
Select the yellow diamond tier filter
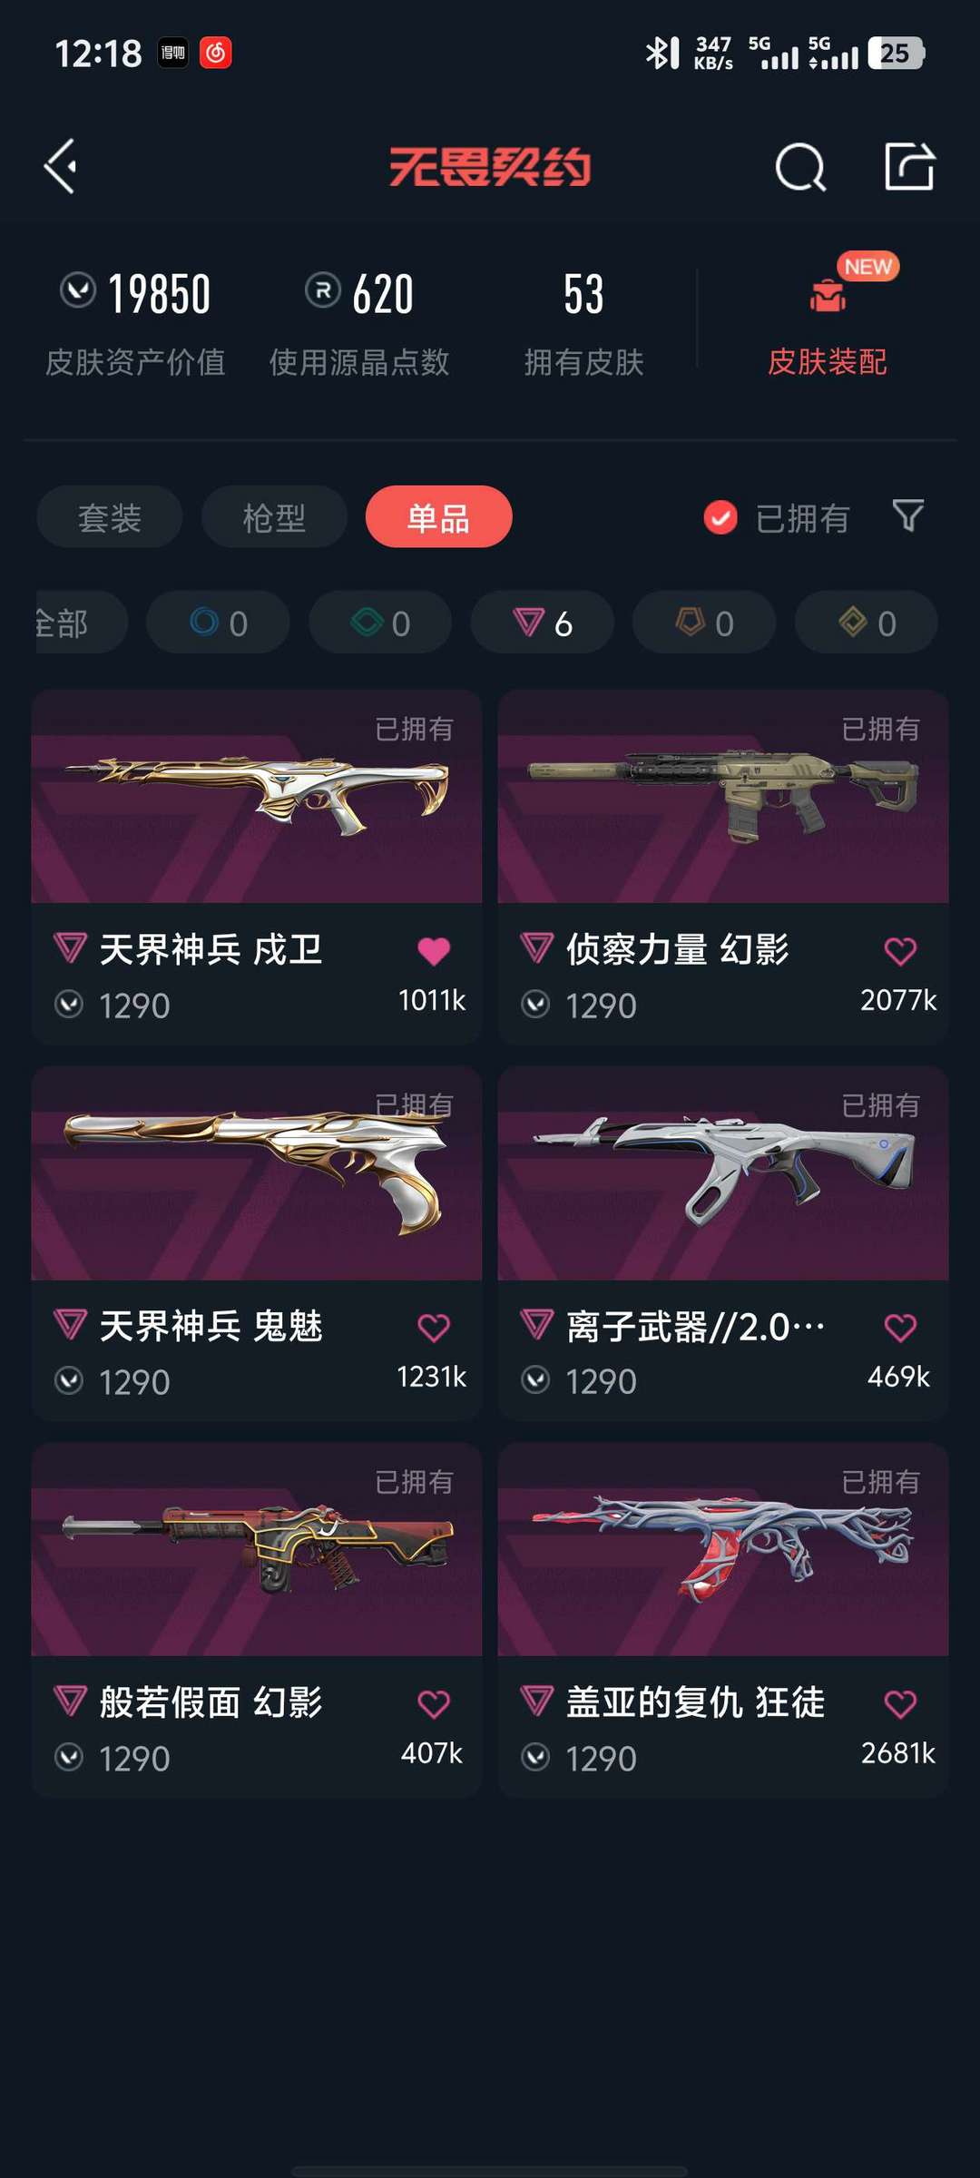click(x=867, y=623)
